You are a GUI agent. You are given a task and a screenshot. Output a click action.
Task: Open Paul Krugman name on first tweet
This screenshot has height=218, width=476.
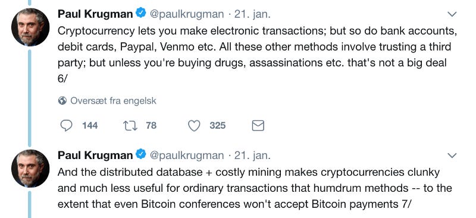click(95, 14)
